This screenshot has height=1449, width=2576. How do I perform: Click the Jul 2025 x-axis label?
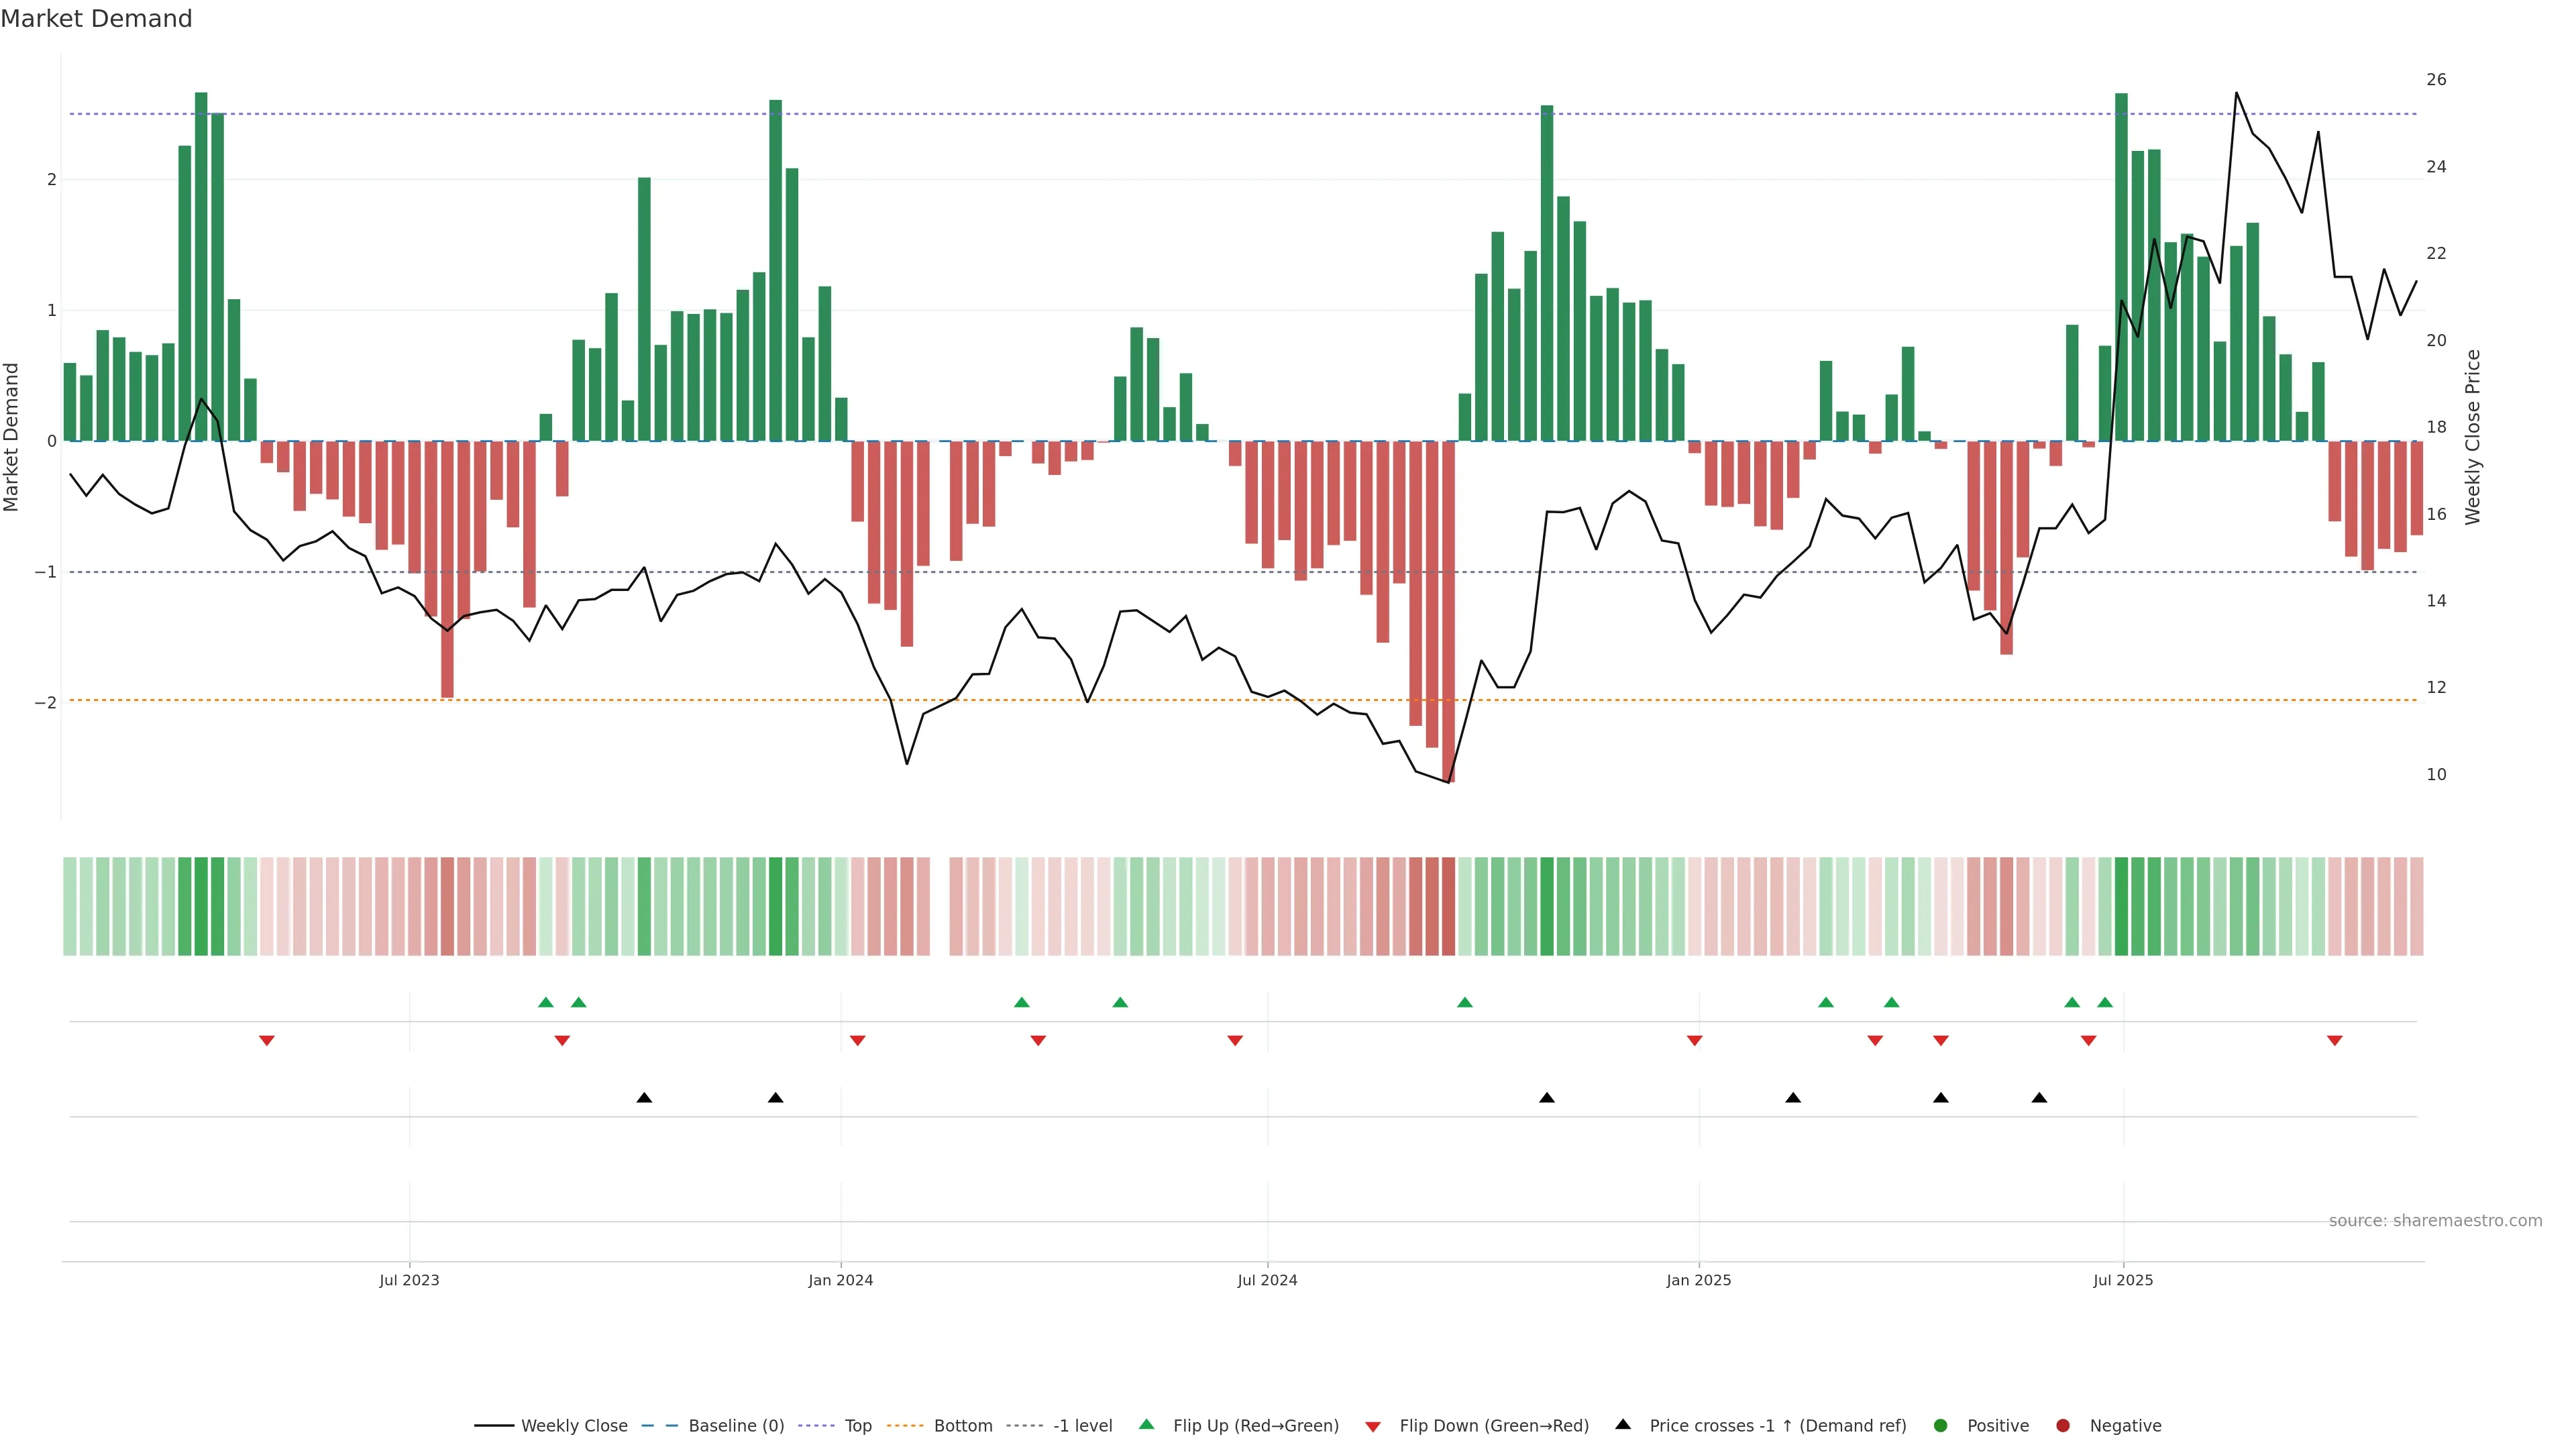[2123, 1280]
